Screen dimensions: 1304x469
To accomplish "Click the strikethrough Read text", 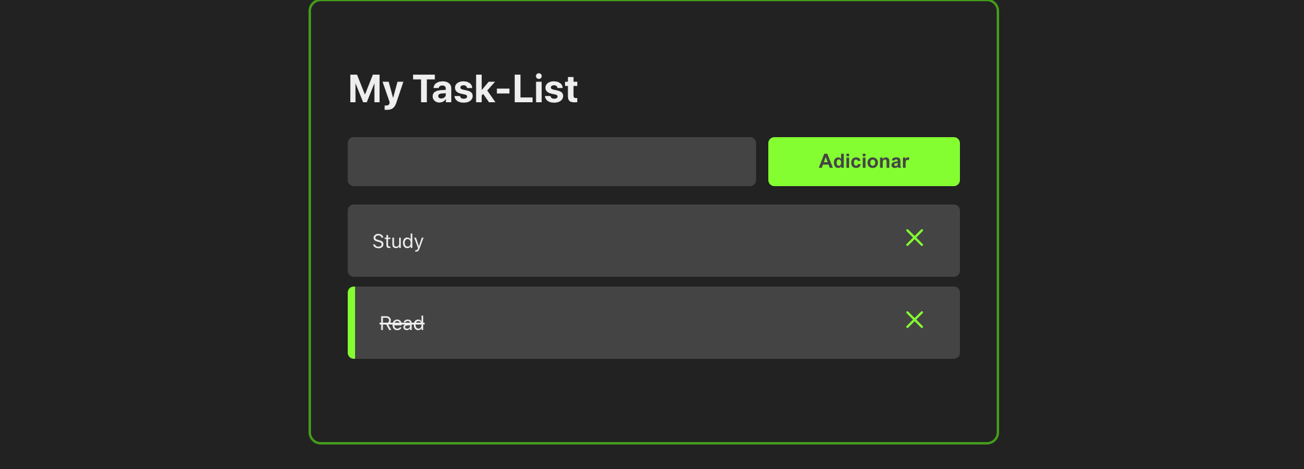I will pyautogui.click(x=402, y=323).
